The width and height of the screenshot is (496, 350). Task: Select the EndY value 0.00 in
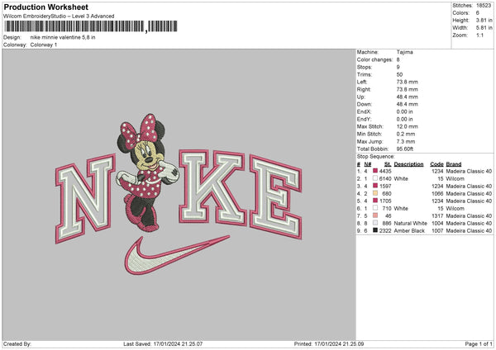click(x=404, y=119)
